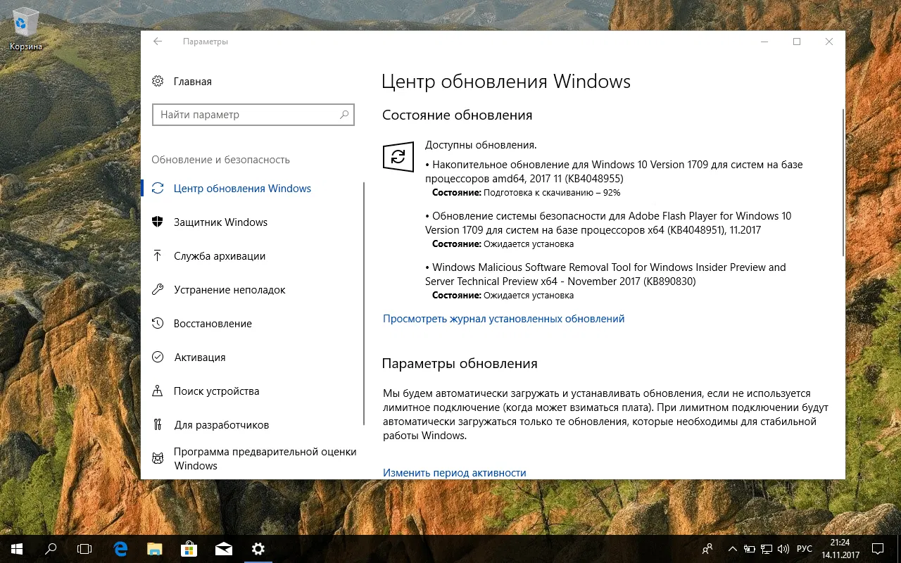Select Поиск устройства find my device
901x563 pixels.
click(216, 391)
